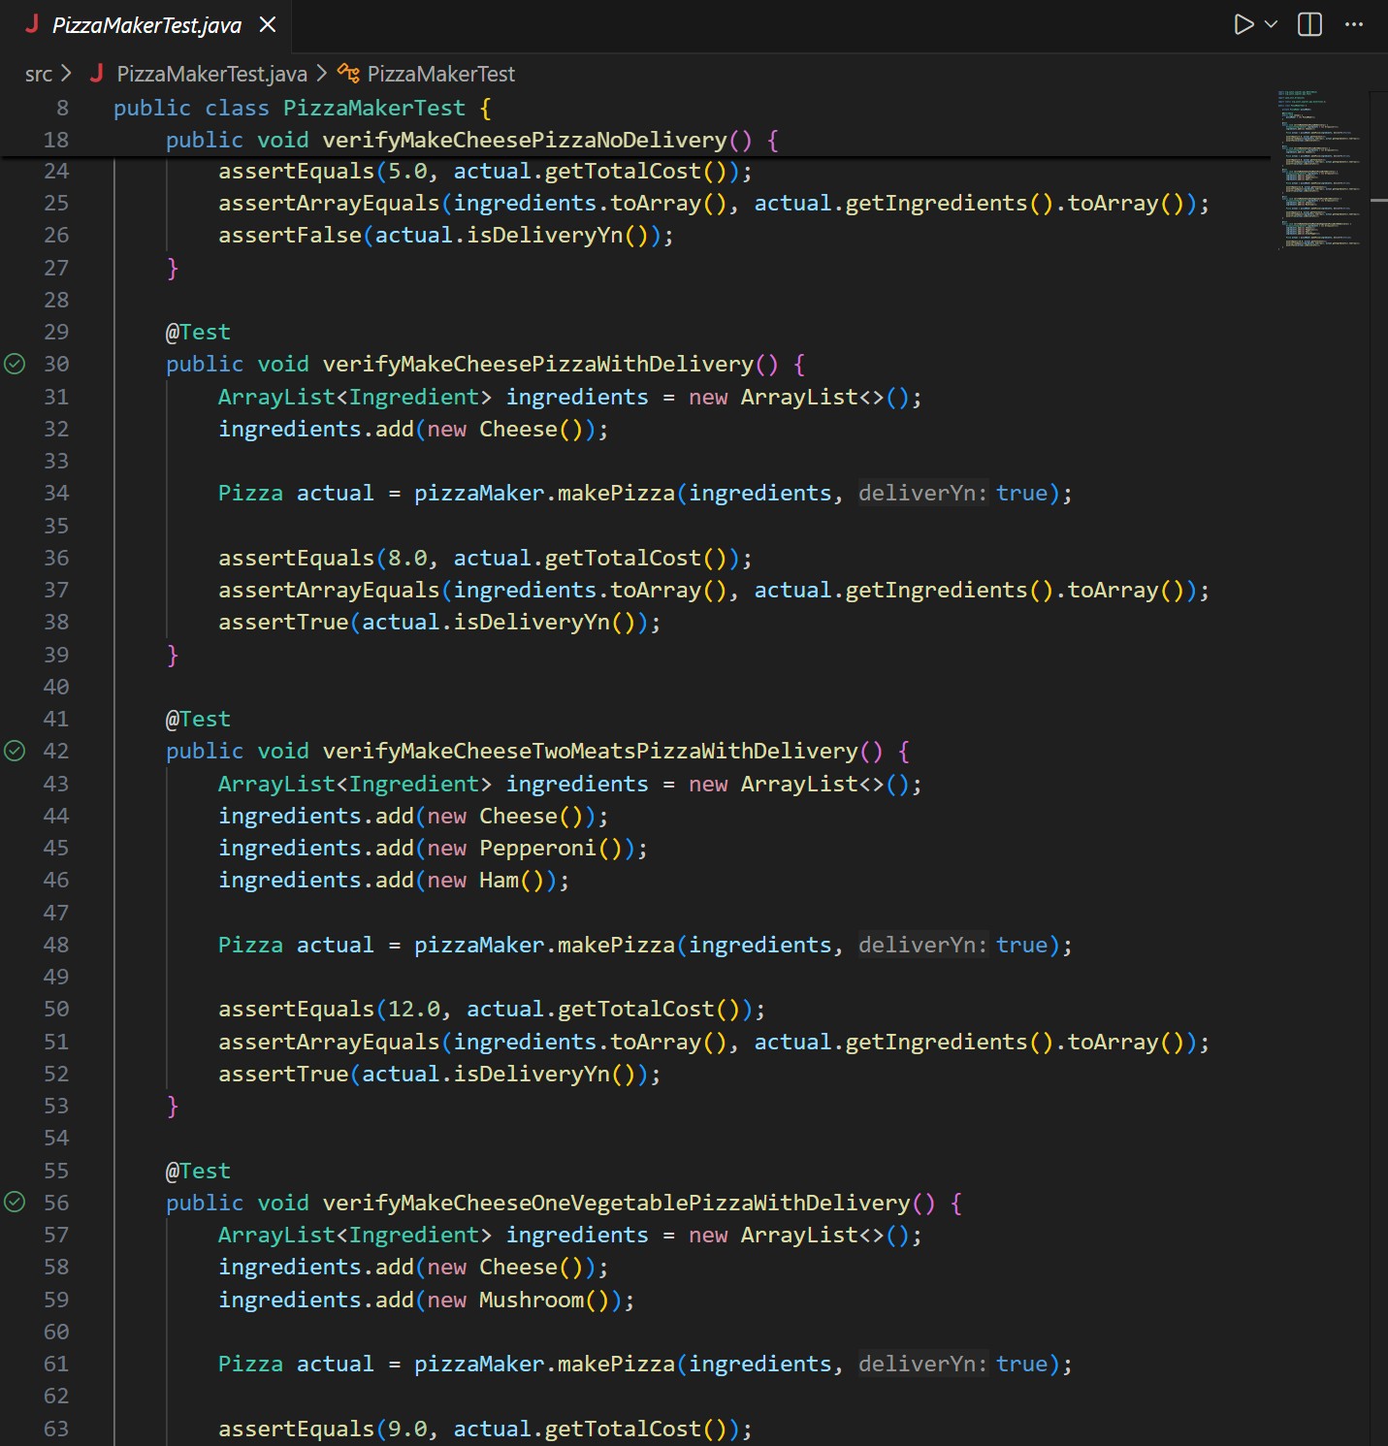1388x1446 pixels.
Task: Expand the src breadcrumb chevron
Action: click(66, 74)
